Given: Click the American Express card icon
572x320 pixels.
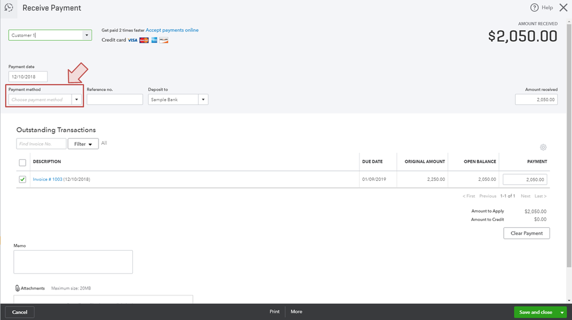Looking at the screenshot, I should 155,40.
